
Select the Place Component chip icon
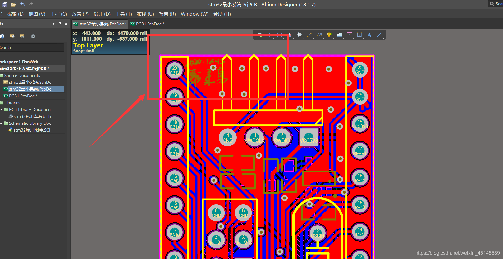pyautogui.click(x=300, y=35)
